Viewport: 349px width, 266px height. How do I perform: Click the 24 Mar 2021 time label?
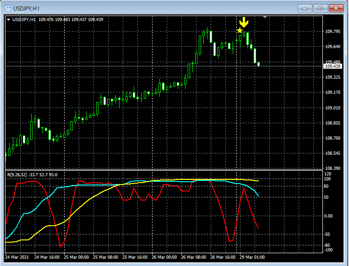(x=17, y=257)
